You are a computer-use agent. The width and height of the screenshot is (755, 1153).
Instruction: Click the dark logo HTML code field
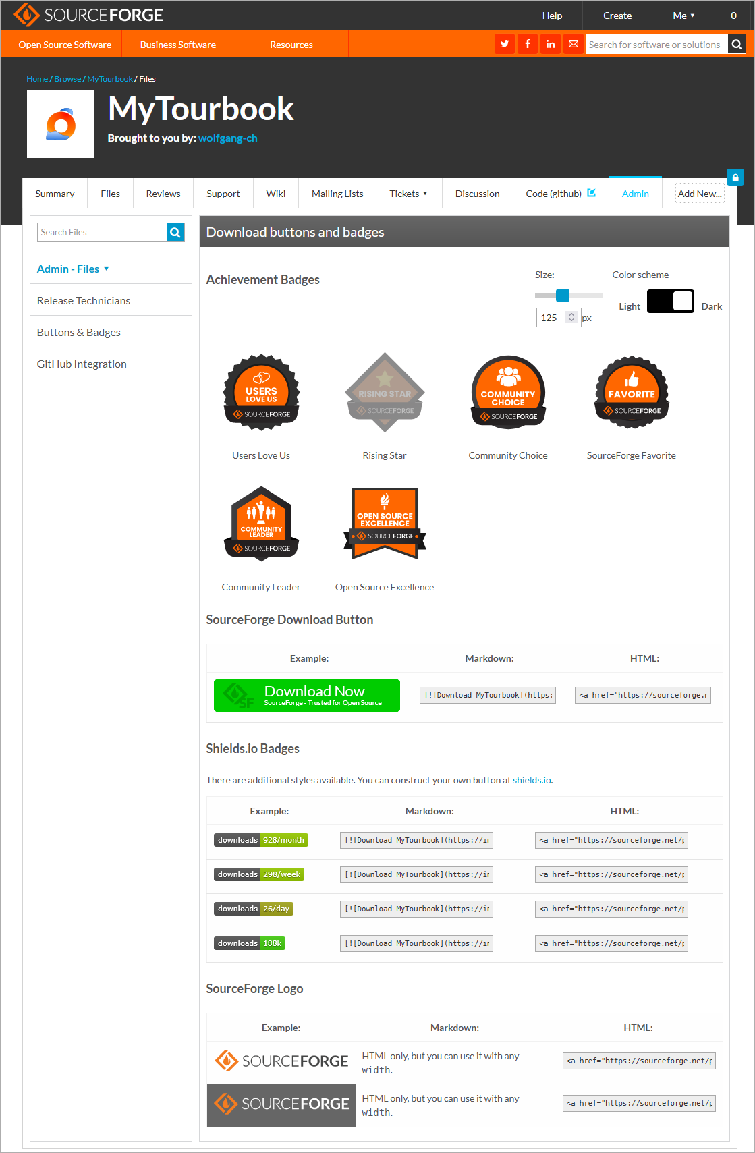[x=639, y=1103]
